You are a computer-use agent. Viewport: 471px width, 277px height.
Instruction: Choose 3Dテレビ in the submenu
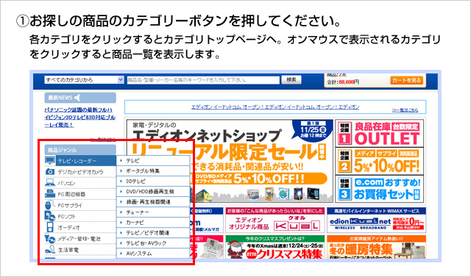153,181
